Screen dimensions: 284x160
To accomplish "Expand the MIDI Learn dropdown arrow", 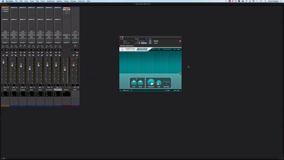I will (x=131, y=90).
